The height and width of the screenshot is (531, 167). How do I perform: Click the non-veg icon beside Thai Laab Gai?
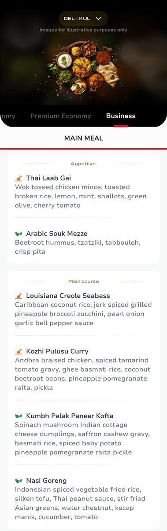click(x=19, y=178)
